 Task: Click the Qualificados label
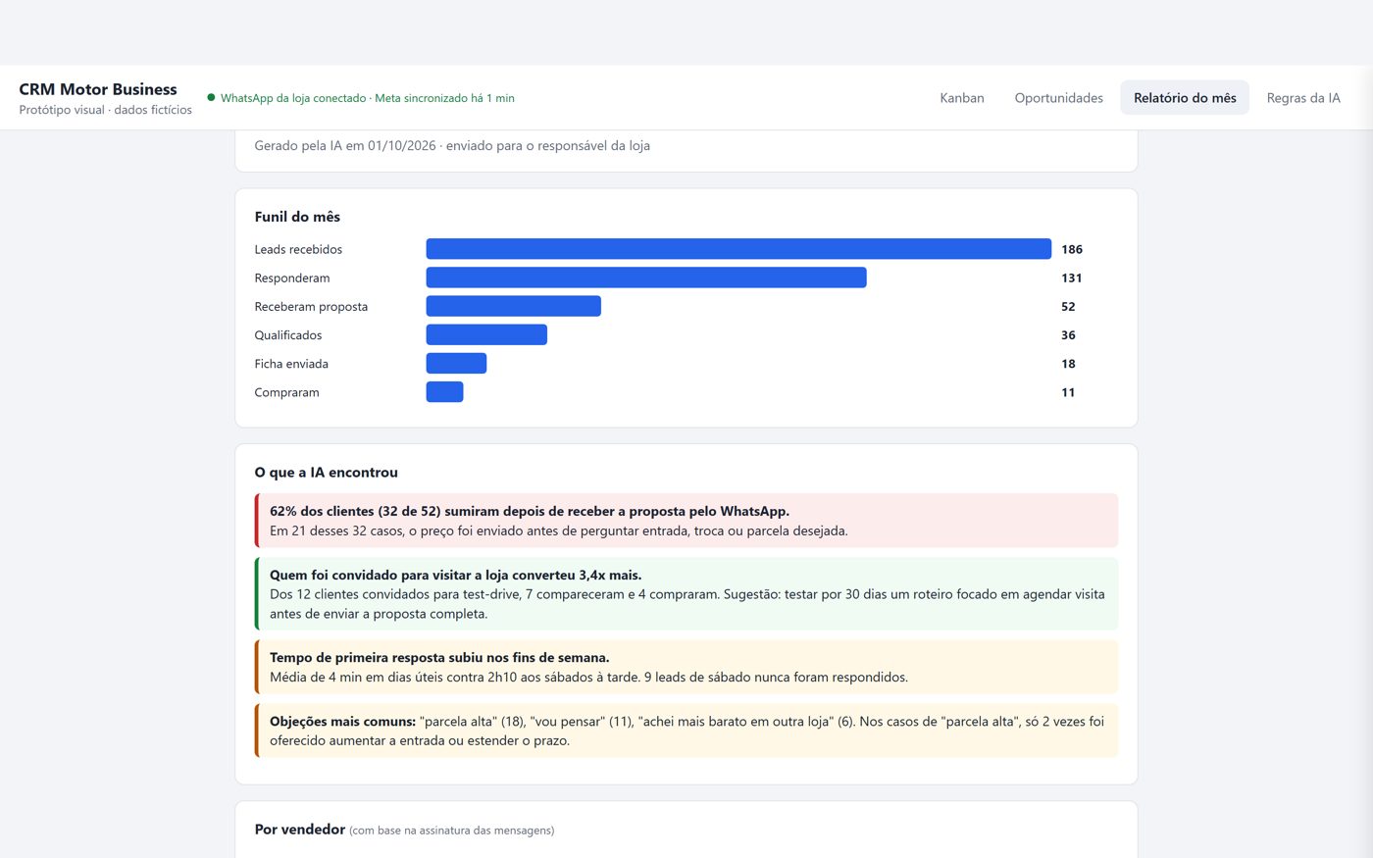click(288, 334)
